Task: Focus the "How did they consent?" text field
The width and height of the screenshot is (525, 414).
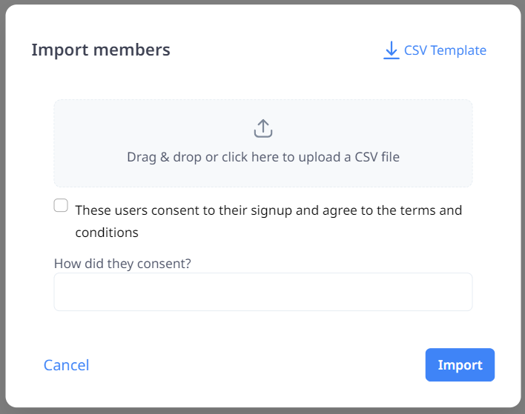Action: [263, 292]
